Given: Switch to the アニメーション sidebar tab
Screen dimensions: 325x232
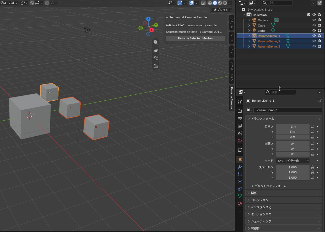Looking at the screenshot, I should (x=232, y=71).
